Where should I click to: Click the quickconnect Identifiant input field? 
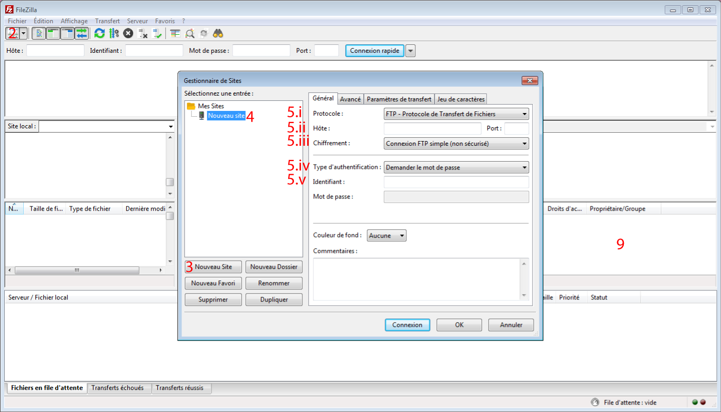point(154,51)
